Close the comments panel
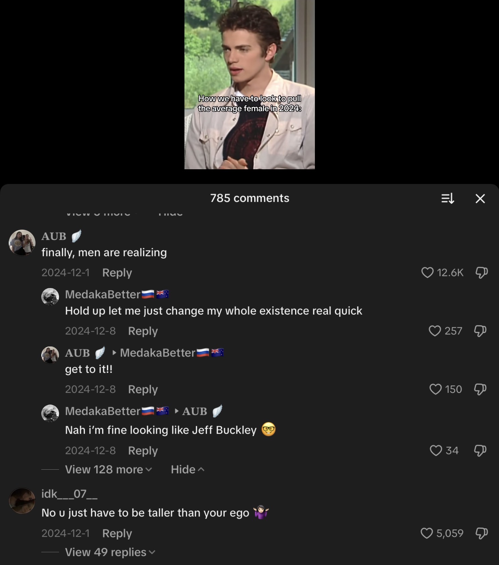Image resolution: width=499 pixels, height=565 pixels. pos(480,198)
